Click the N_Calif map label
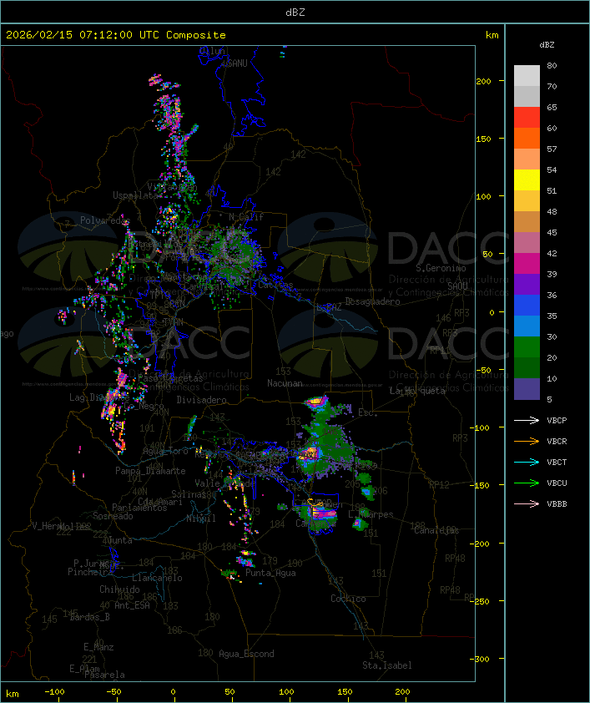Screen dimensions: 590x703 [x=246, y=217]
